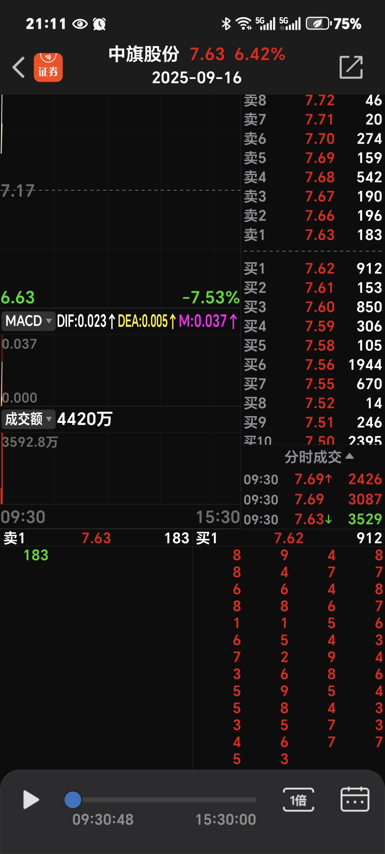Tap the 买1 queue header with 912

pos(289,538)
